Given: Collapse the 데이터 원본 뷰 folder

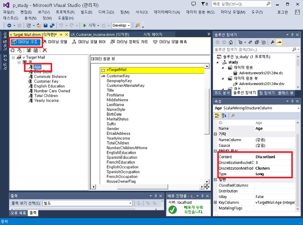Looking at the screenshot, I should 223,79.
